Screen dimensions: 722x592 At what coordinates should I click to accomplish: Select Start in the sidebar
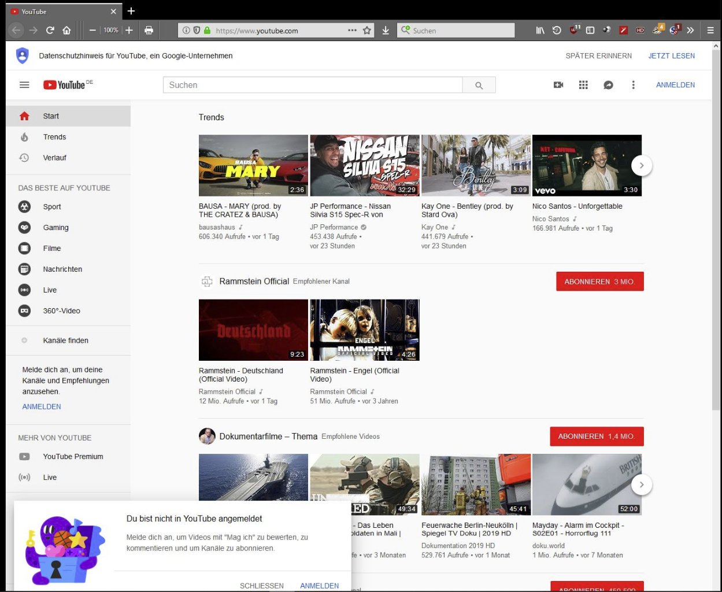[x=68, y=116]
